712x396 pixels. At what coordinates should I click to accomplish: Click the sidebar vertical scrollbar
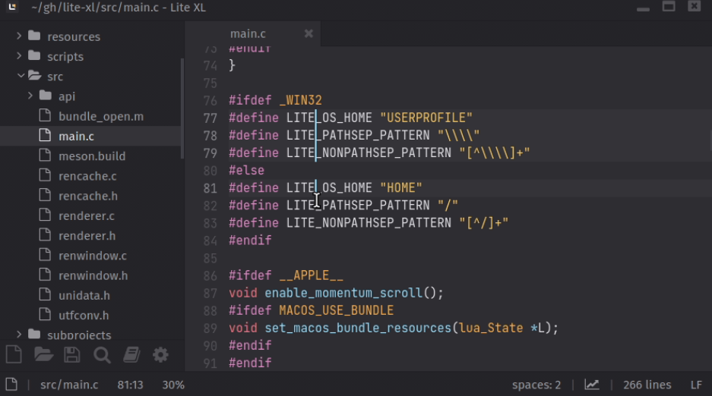click(x=182, y=108)
